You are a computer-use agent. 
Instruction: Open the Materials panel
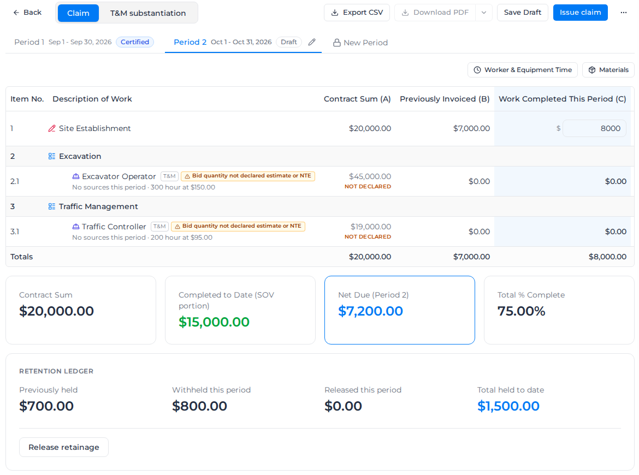point(608,70)
